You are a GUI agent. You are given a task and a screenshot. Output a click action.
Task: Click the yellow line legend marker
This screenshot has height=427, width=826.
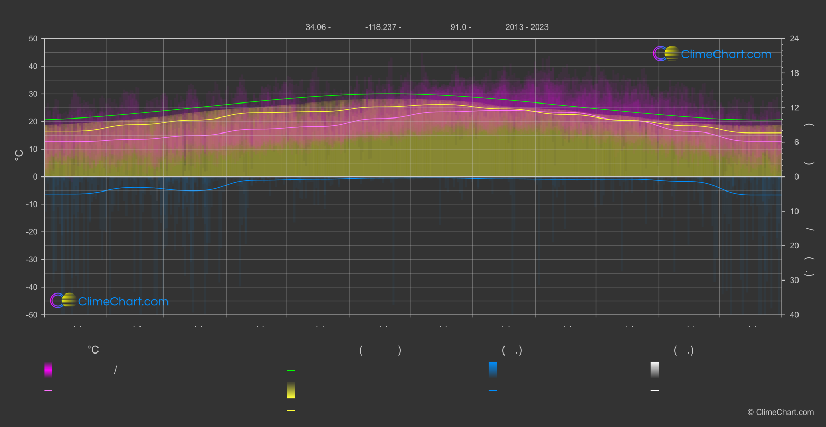pos(291,411)
